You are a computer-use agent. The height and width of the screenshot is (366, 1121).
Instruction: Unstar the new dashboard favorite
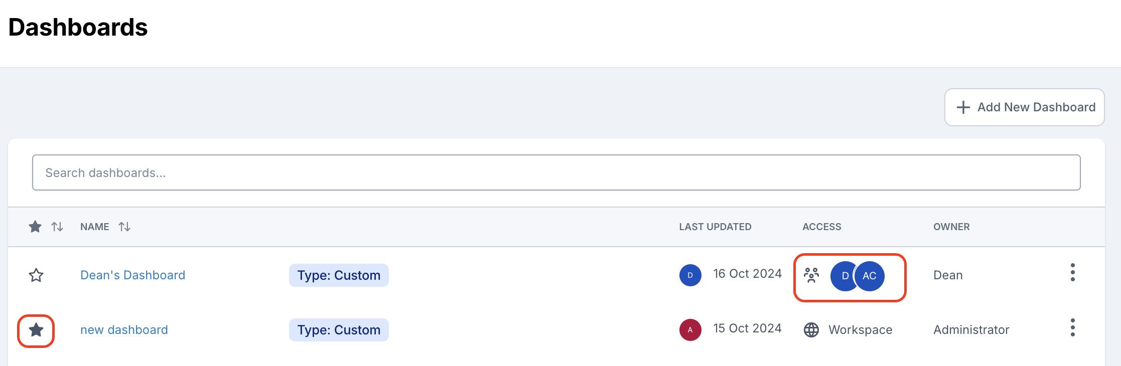[x=36, y=330]
